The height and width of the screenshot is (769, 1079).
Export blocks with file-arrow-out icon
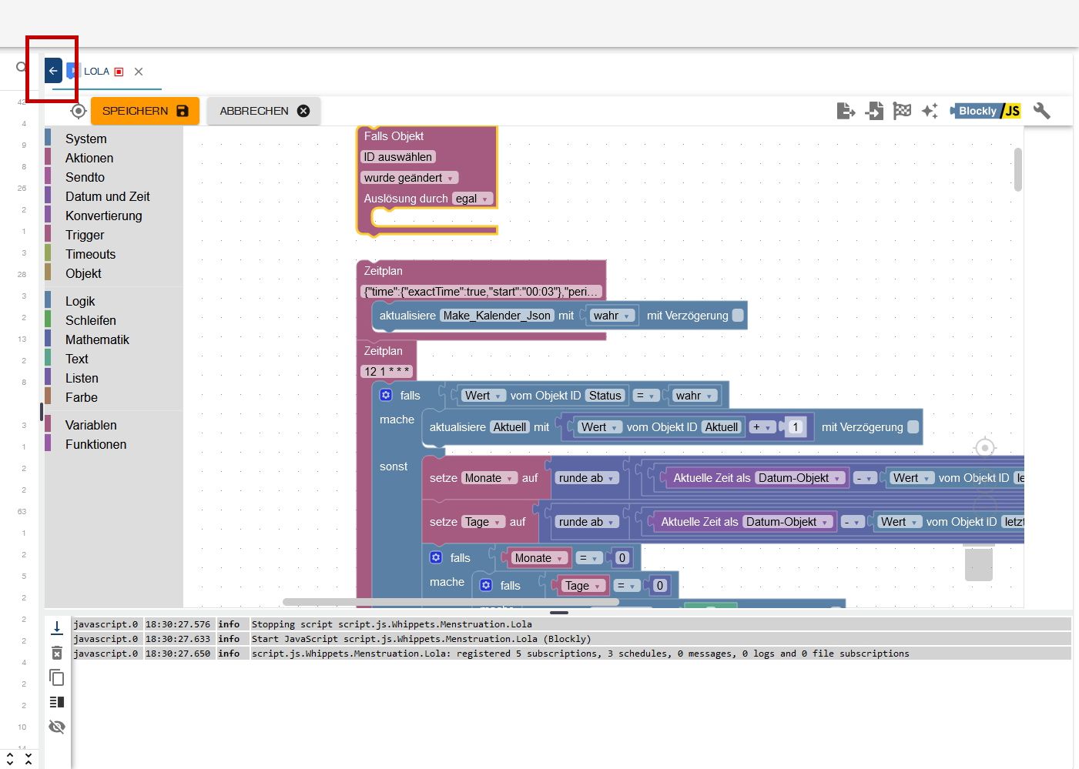coord(846,111)
